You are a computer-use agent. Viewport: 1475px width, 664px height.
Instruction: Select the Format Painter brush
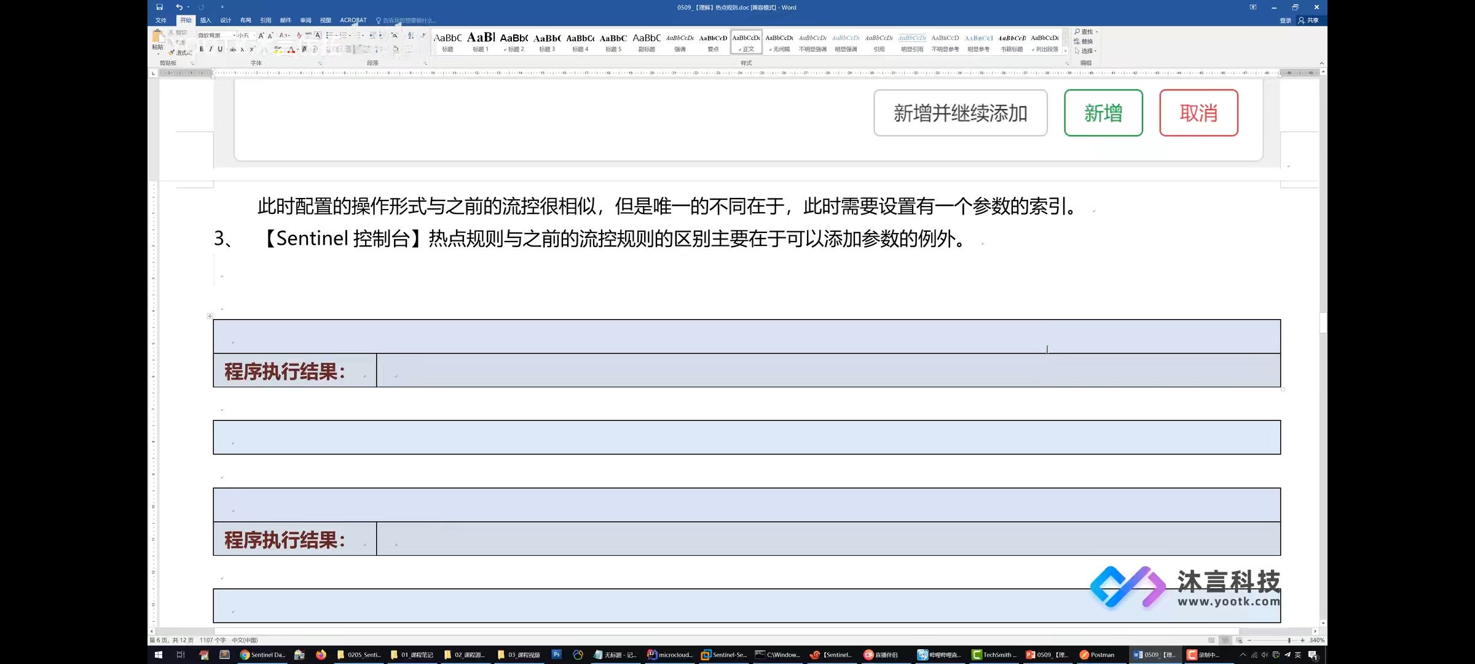tap(173, 53)
